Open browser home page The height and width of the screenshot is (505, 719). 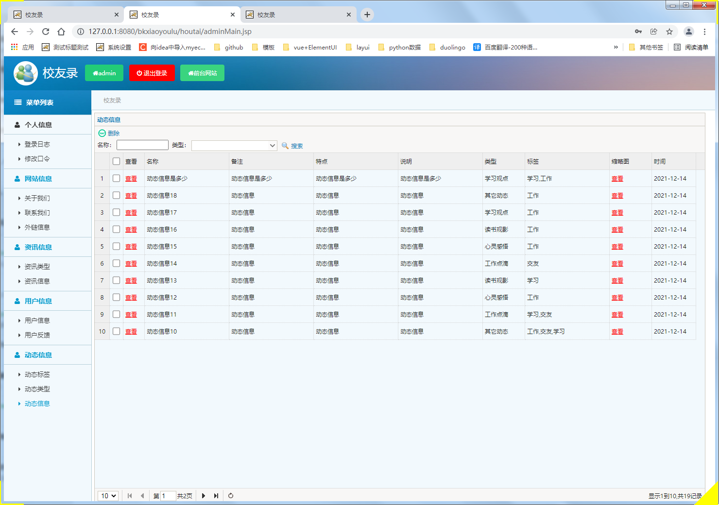click(61, 32)
